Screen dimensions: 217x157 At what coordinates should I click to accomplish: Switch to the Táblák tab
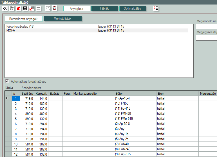click(104, 9)
